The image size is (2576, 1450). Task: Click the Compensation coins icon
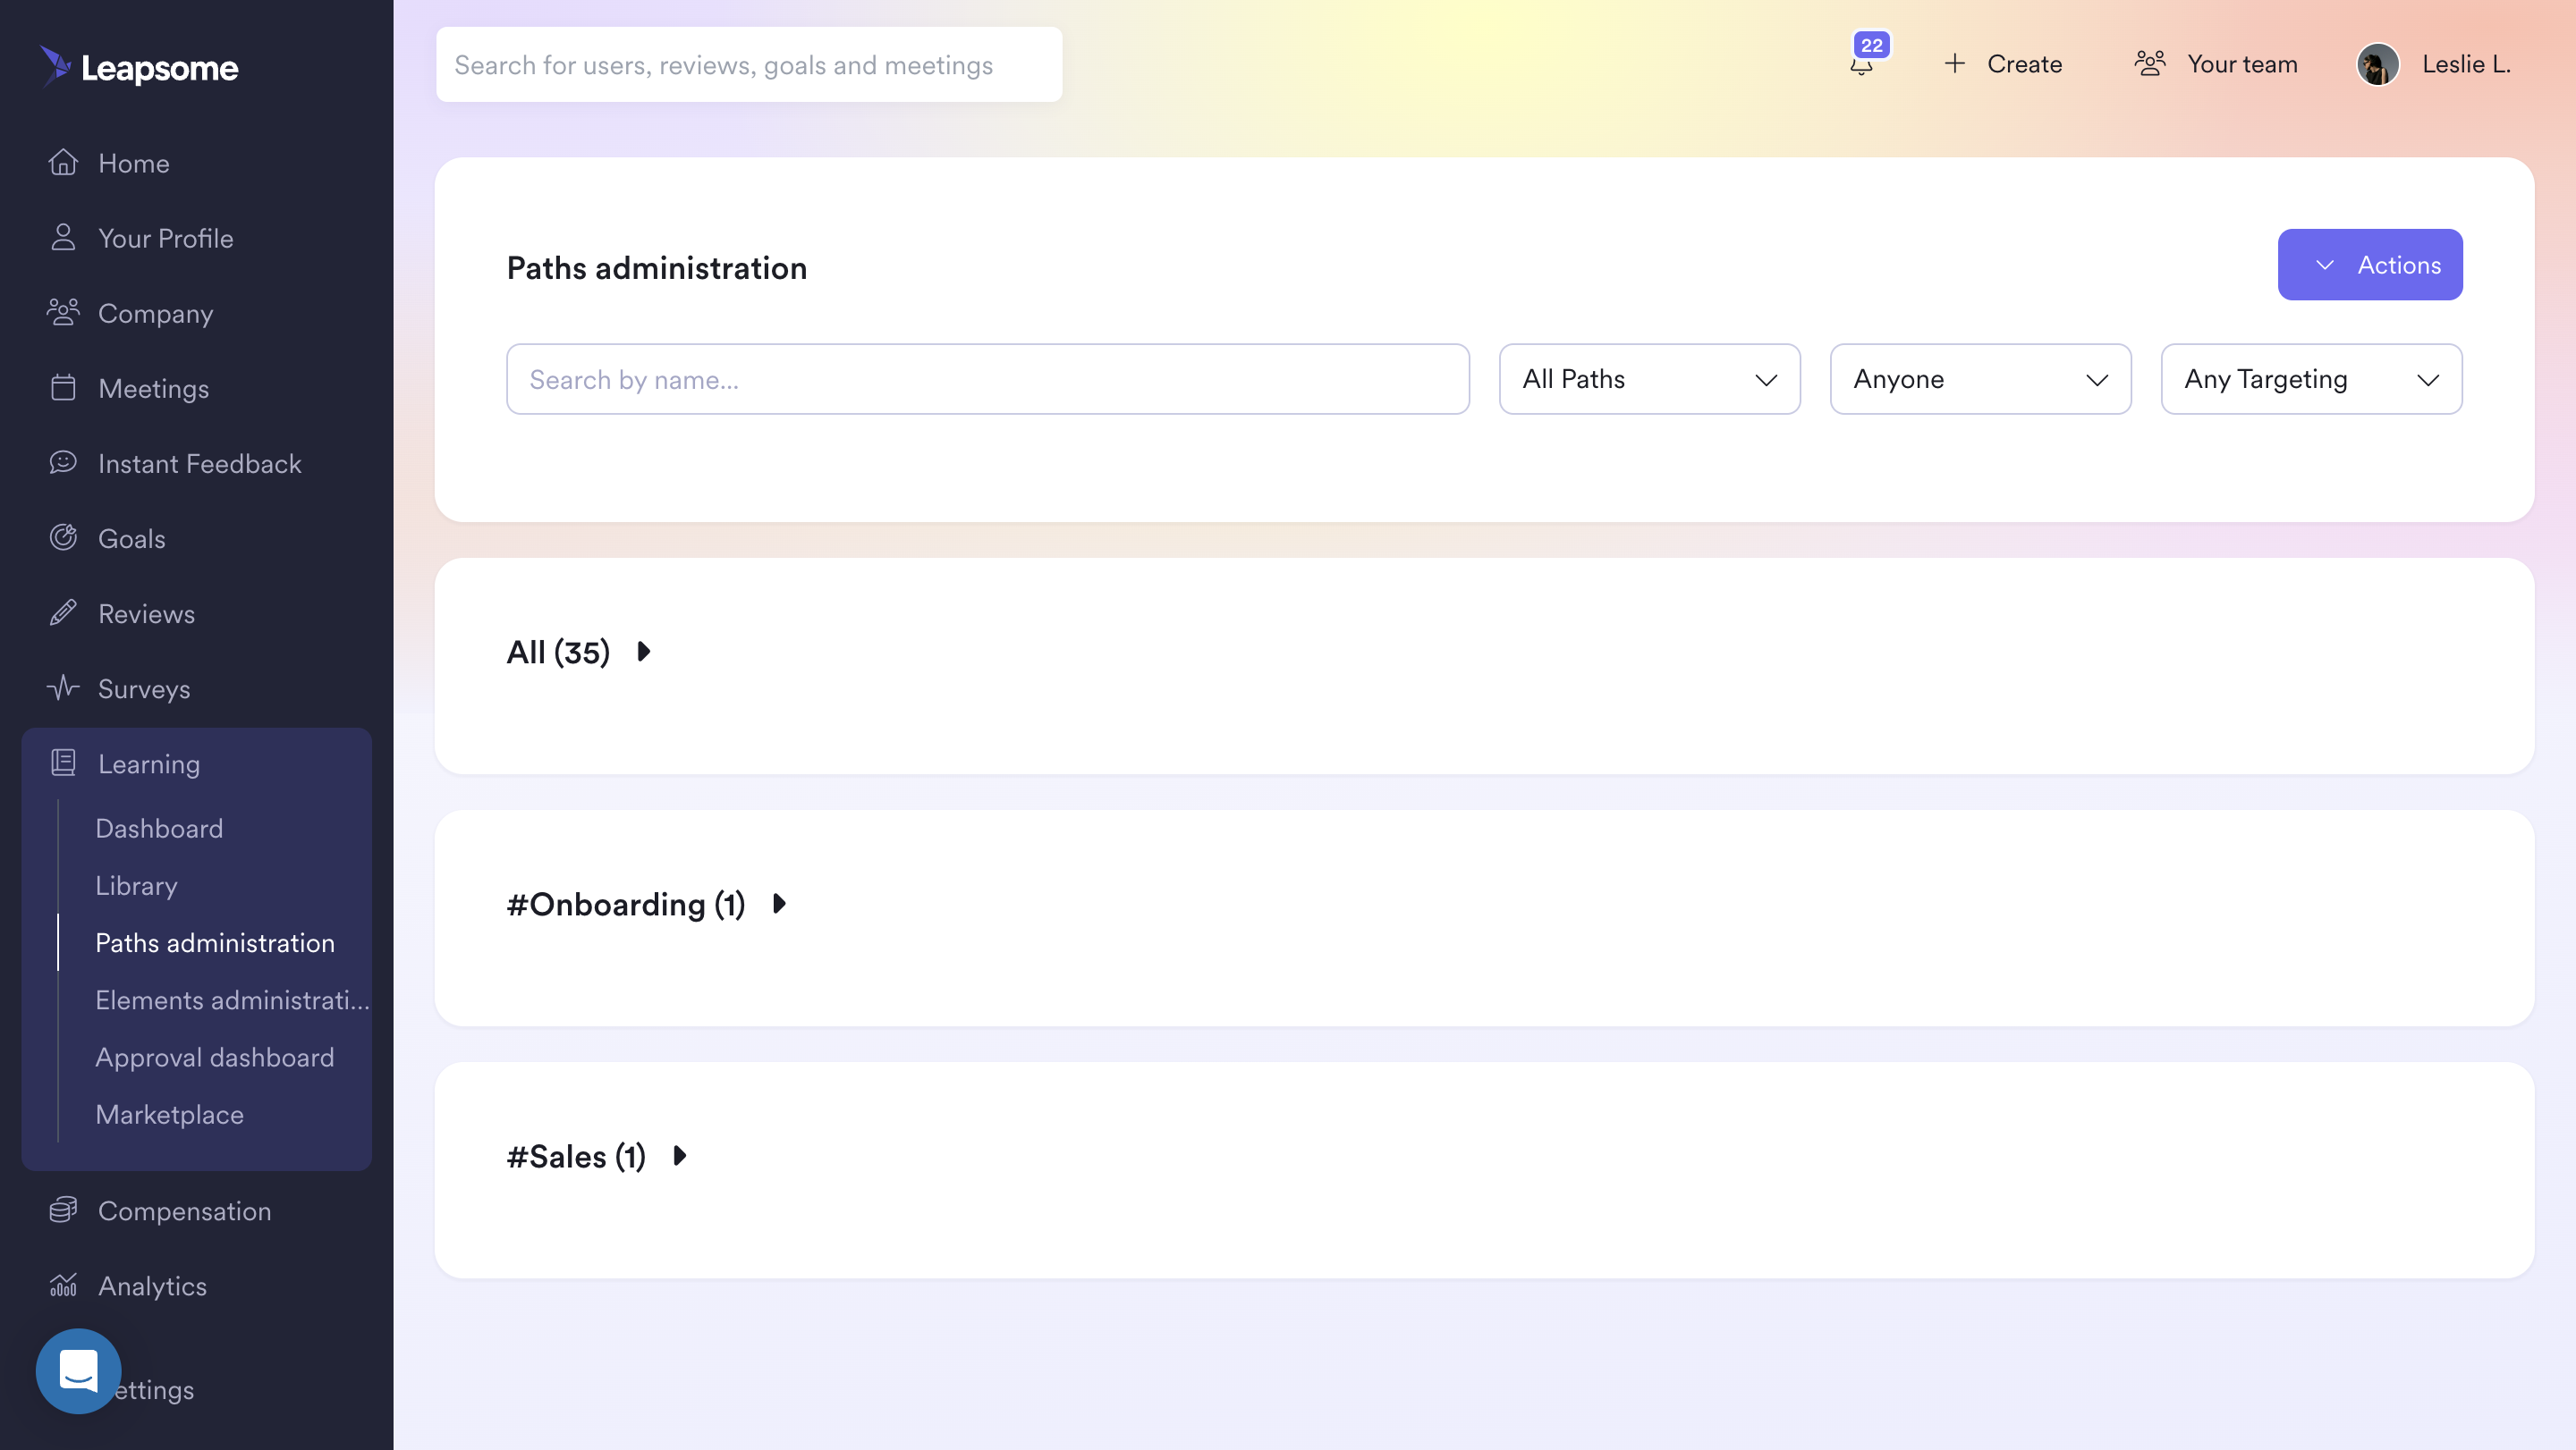coord(63,1210)
